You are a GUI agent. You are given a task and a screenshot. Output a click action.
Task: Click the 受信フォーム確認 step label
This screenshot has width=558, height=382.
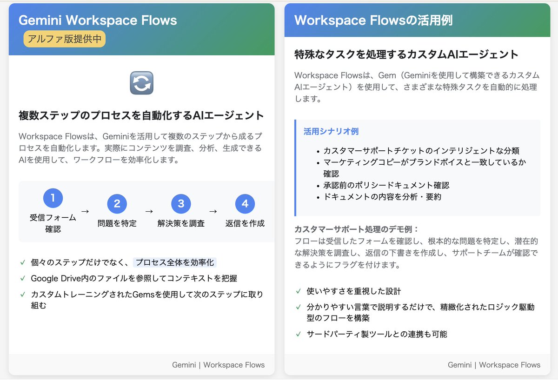(x=53, y=223)
